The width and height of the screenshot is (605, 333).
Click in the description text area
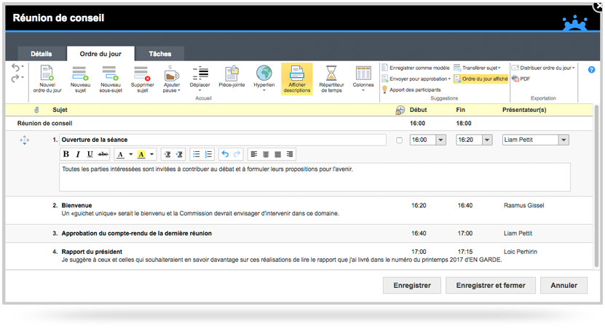[315, 177]
